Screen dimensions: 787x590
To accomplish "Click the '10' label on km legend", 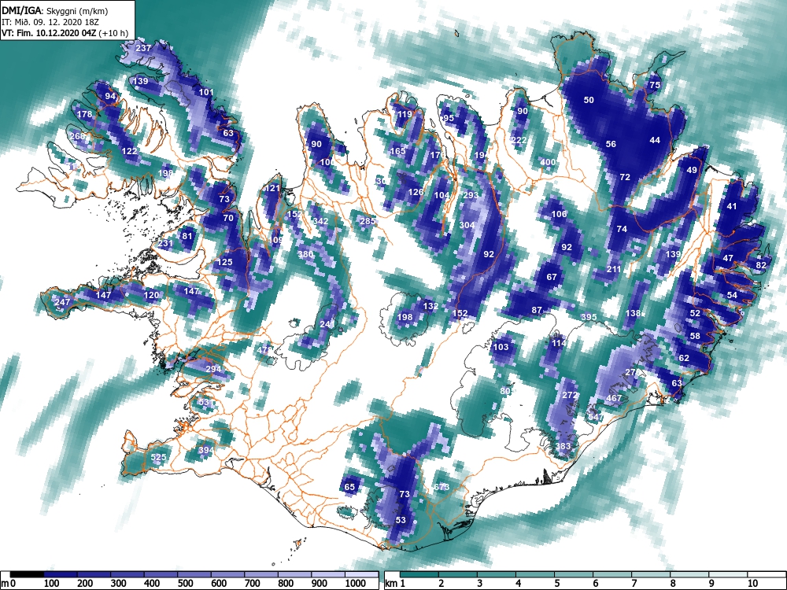I will (752, 584).
